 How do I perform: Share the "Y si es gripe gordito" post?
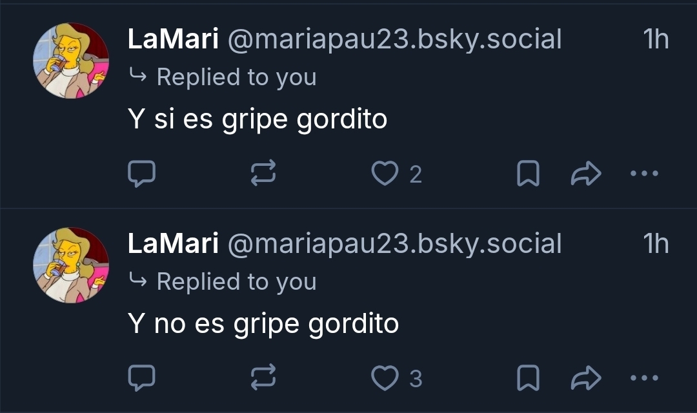[x=586, y=174]
